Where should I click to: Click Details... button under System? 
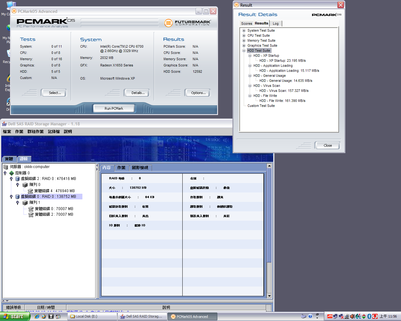click(137, 93)
